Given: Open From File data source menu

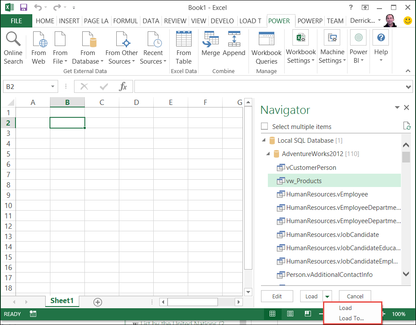Looking at the screenshot, I should (x=60, y=48).
